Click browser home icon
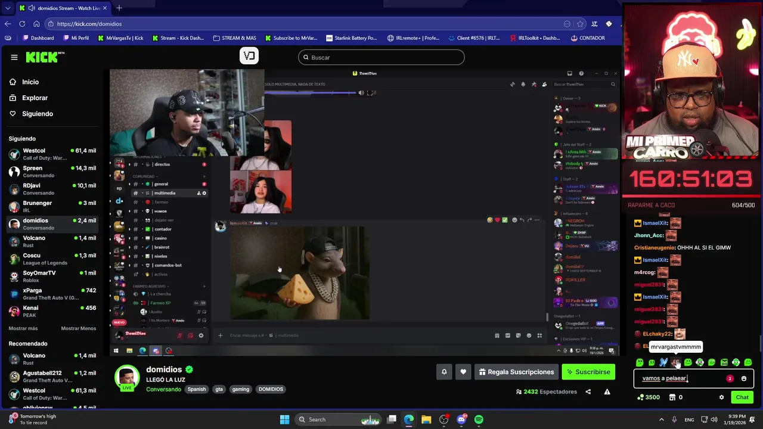Image resolution: width=763 pixels, height=429 pixels. (36, 24)
